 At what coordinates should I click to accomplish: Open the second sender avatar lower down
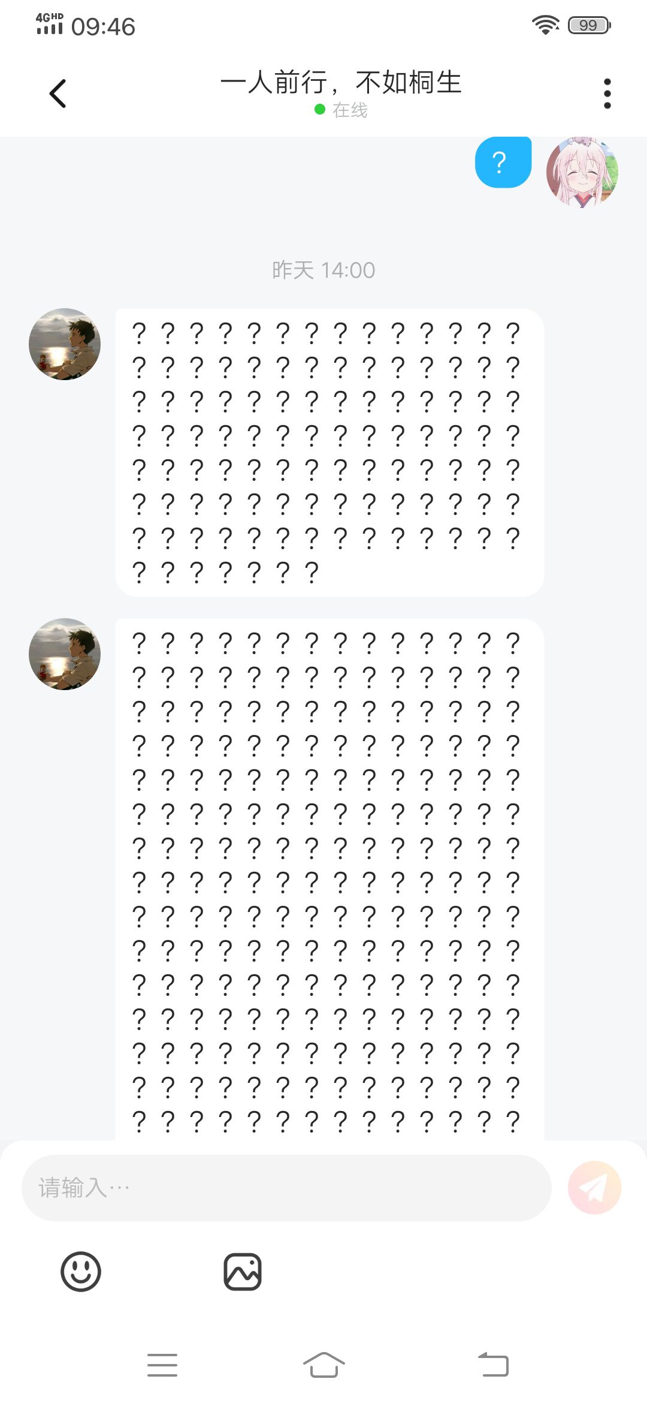coord(65,654)
